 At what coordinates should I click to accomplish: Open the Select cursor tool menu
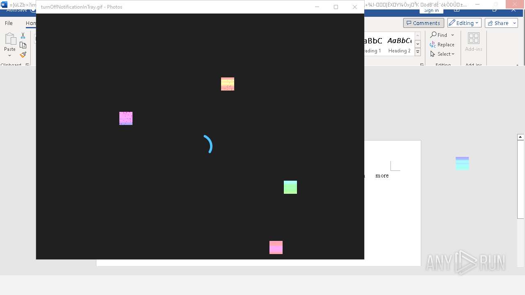(442, 54)
